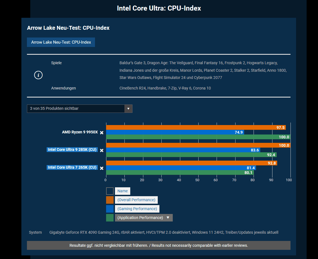Click the green 92.4 application bar
This screenshot has width=318, height=259.
click(x=191, y=155)
